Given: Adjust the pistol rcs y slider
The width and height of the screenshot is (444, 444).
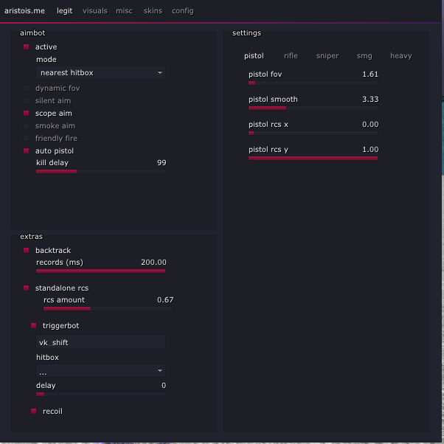Looking at the screenshot, I should point(313,158).
